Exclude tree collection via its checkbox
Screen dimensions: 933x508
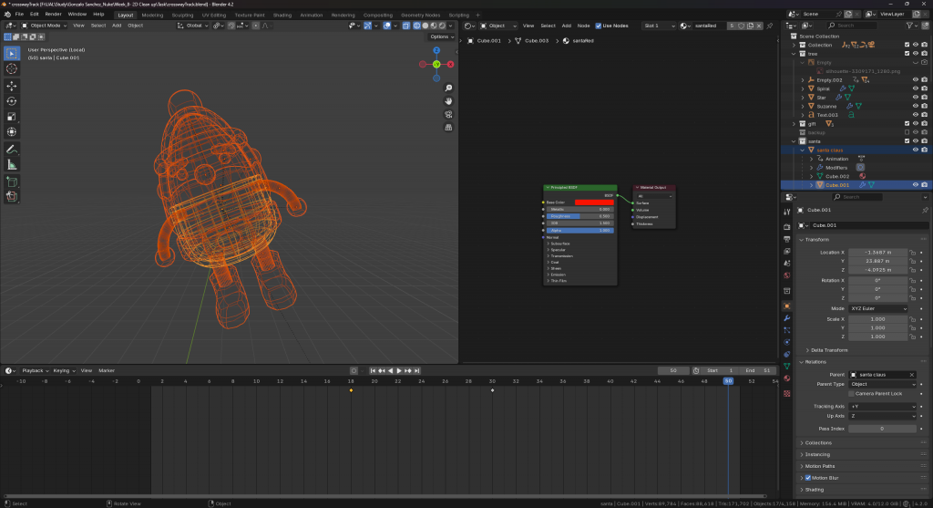(907, 54)
